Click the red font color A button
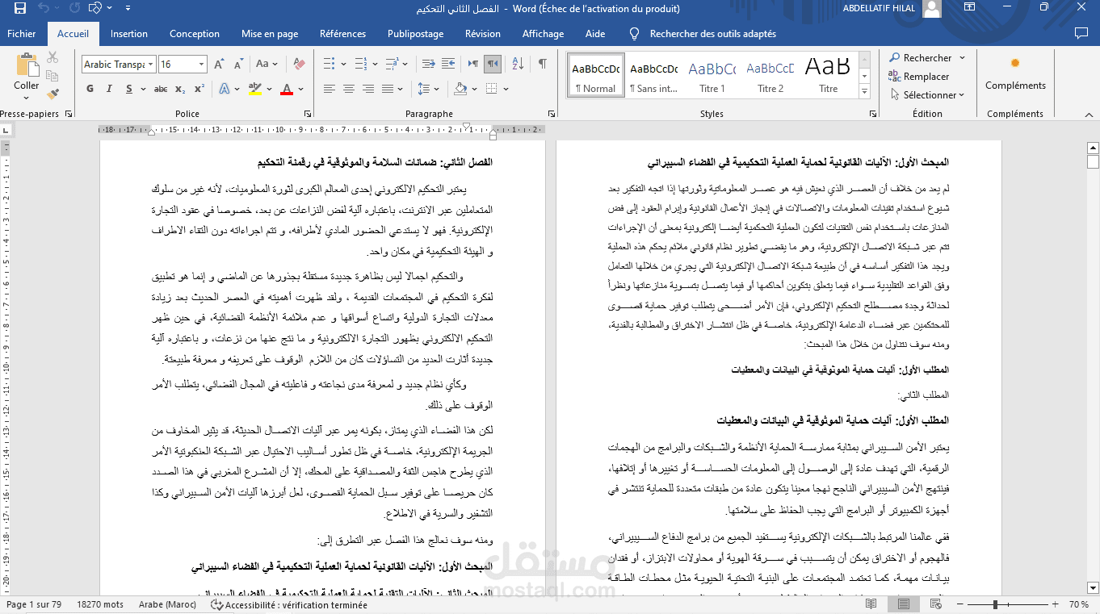The height and width of the screenshot is (614, 1100). tap(287, 89)
